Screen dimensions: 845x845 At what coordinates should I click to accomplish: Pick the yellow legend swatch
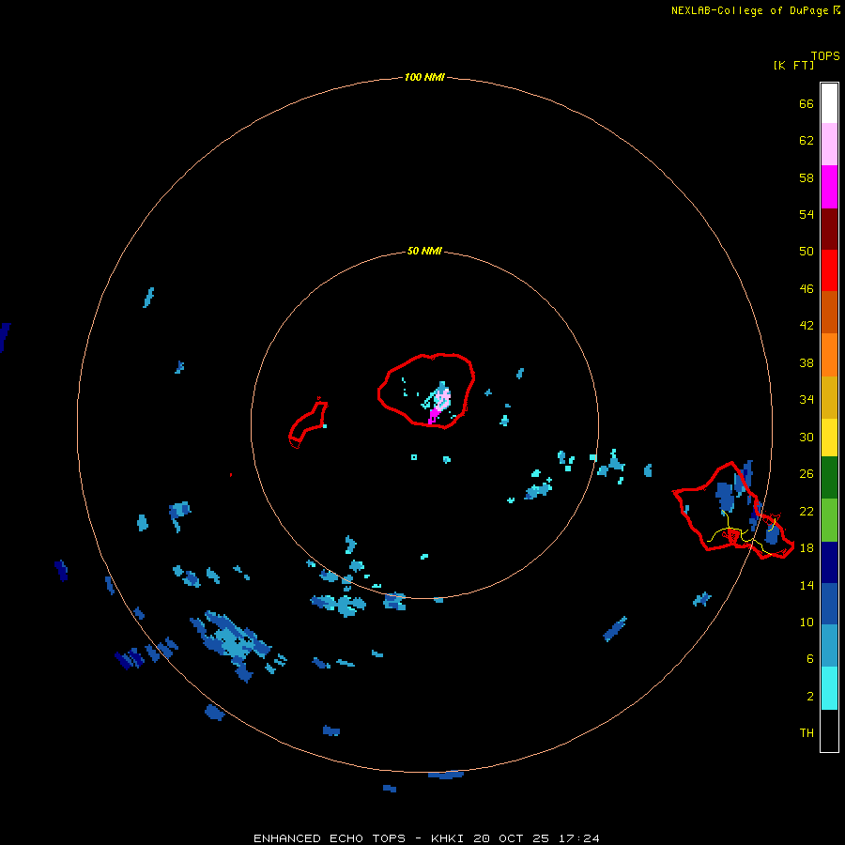pos(829,438)
